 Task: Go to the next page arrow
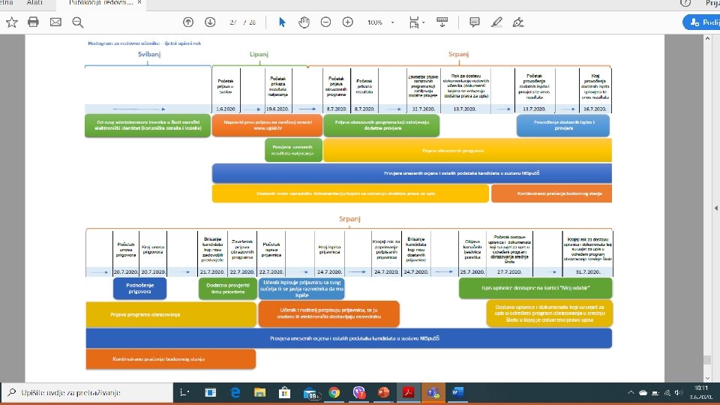coord(210,22)
